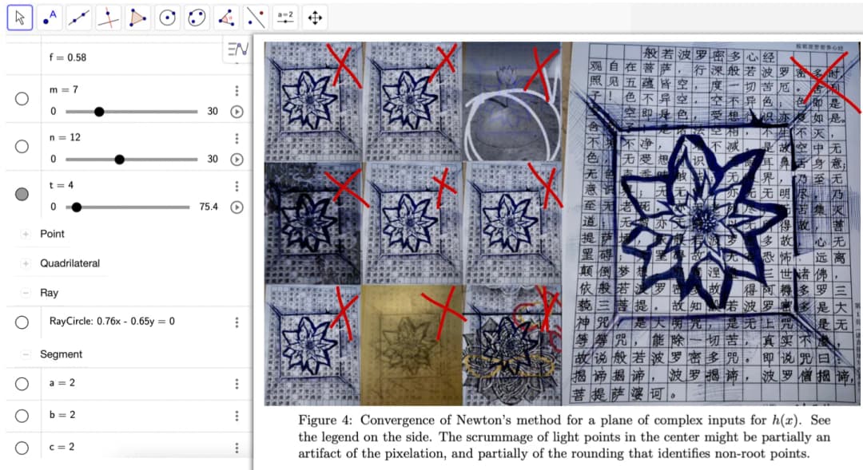Open options menu for a = 2
The image size is (863, 470).
[x=237, y=384]
